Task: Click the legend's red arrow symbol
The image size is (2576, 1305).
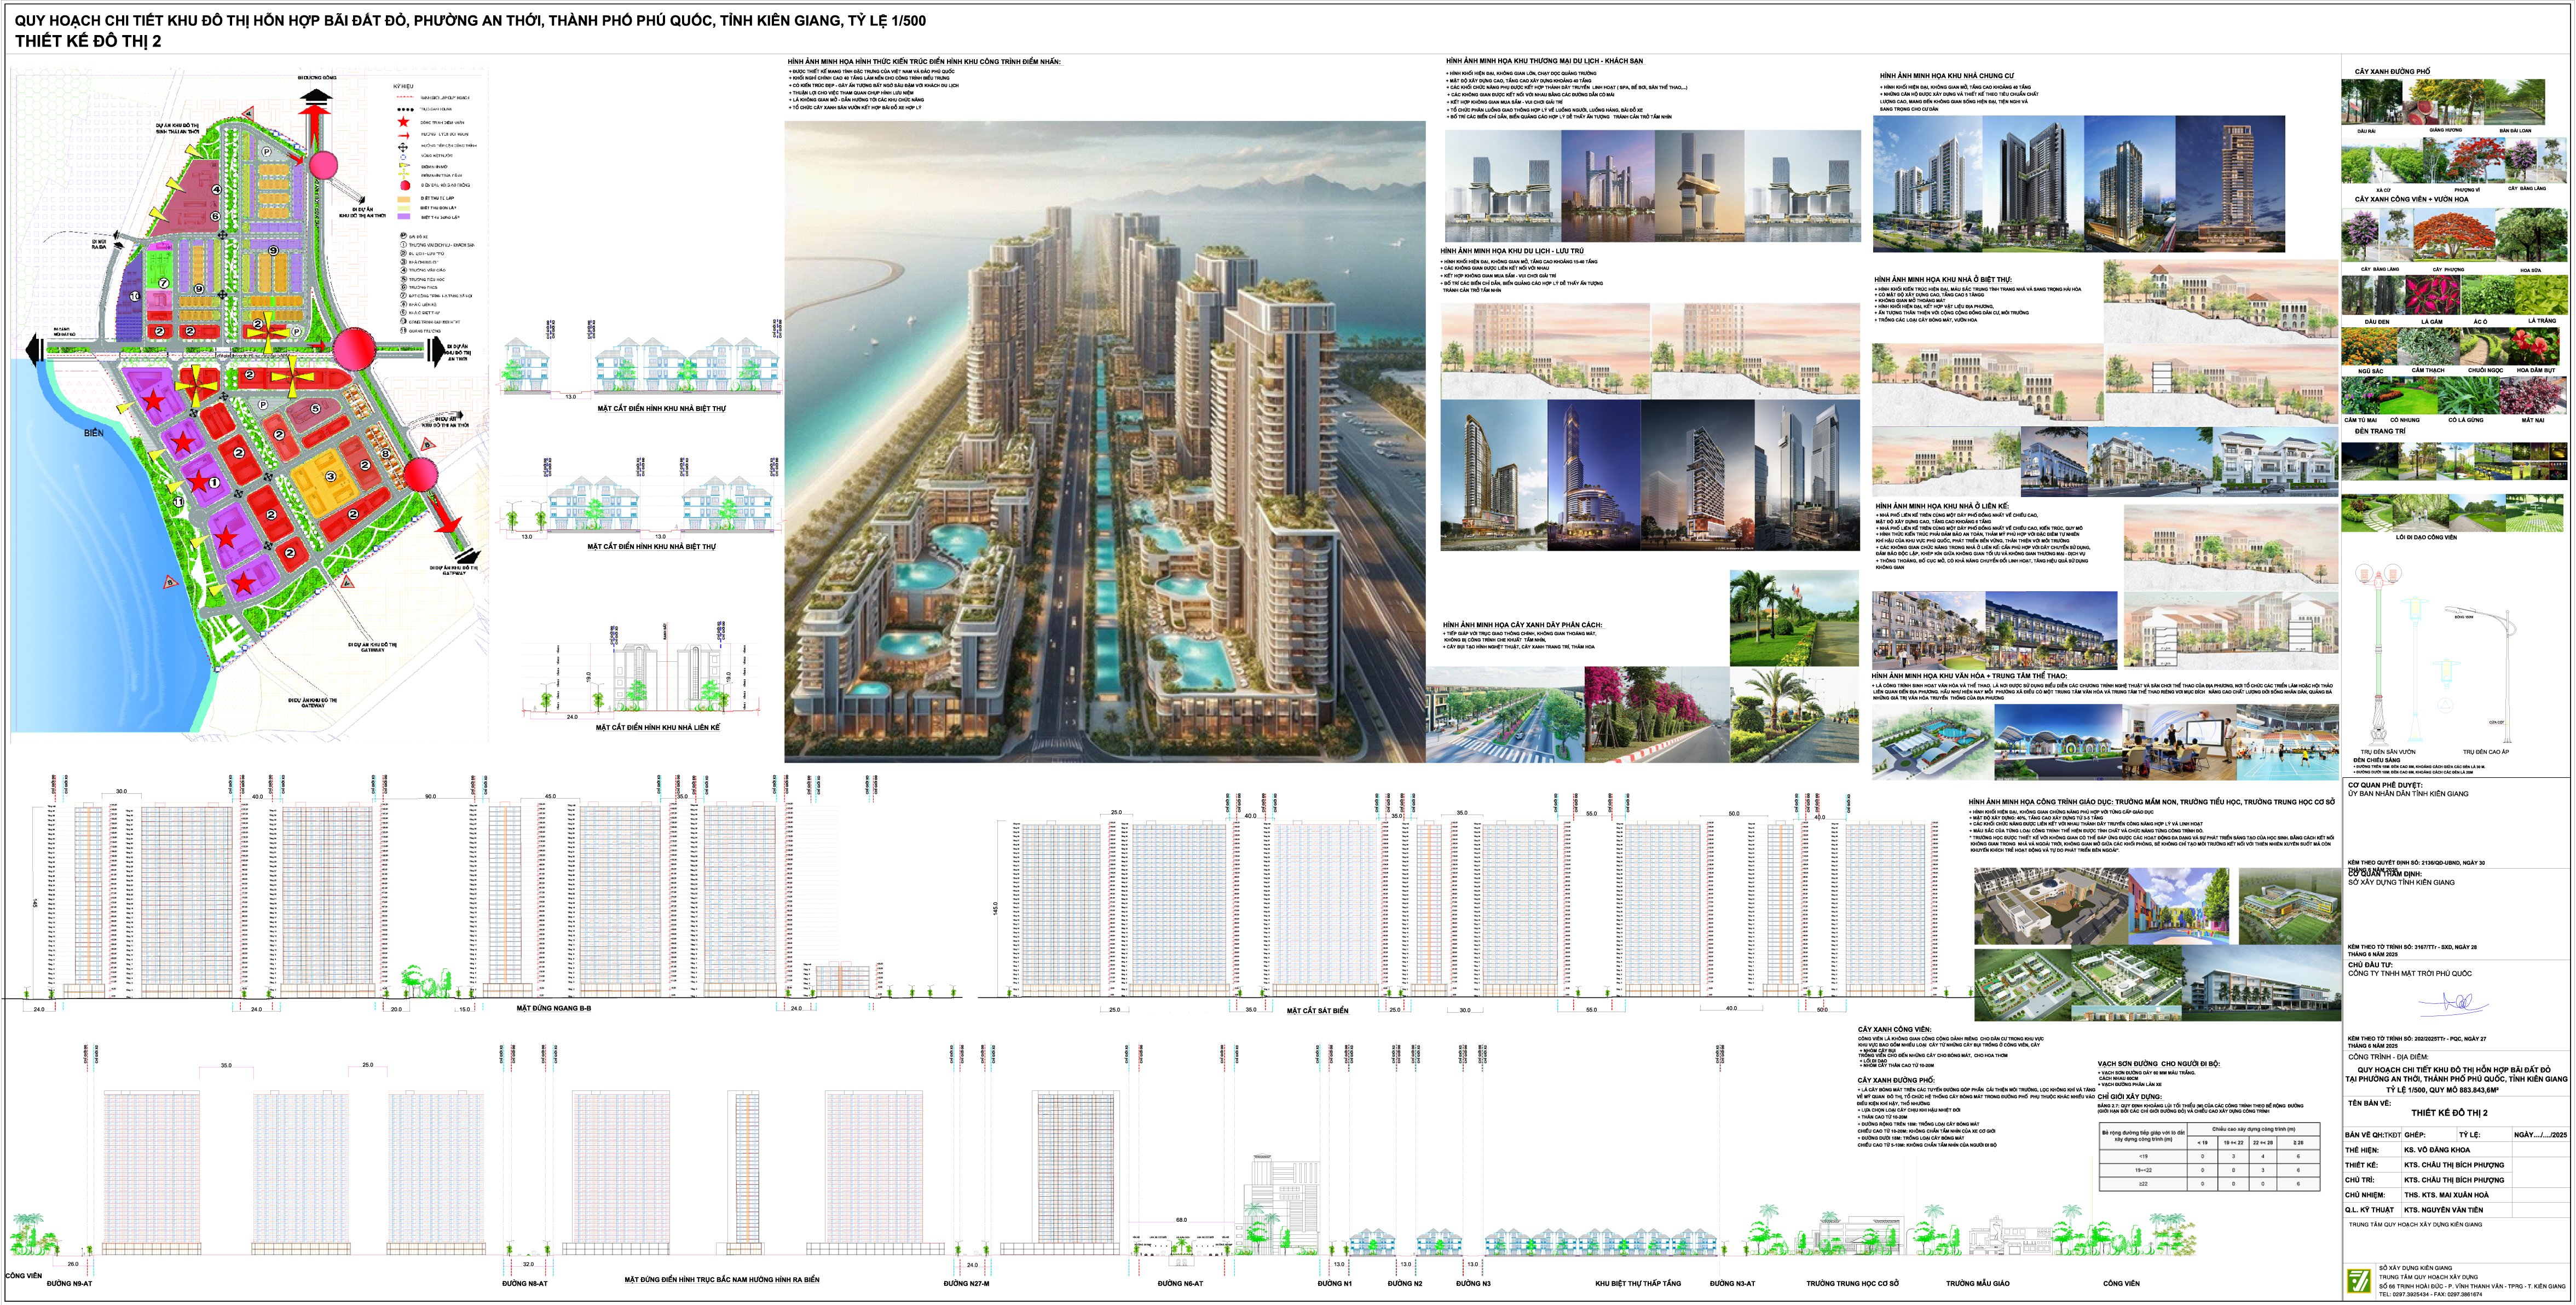Action: click(404, 136)
